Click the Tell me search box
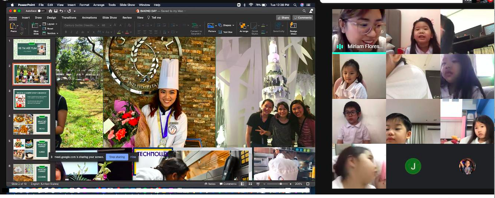The image size is (495, 198). [154, 18]
